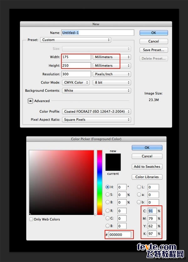Click the Y yellow field showing 62
The image size is (188, 262).
tap(152, 226)
